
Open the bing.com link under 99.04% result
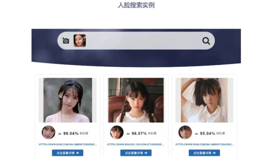click(68, 144)
